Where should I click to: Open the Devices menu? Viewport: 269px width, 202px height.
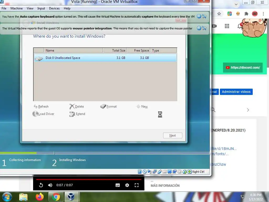(x=54, y=8)
